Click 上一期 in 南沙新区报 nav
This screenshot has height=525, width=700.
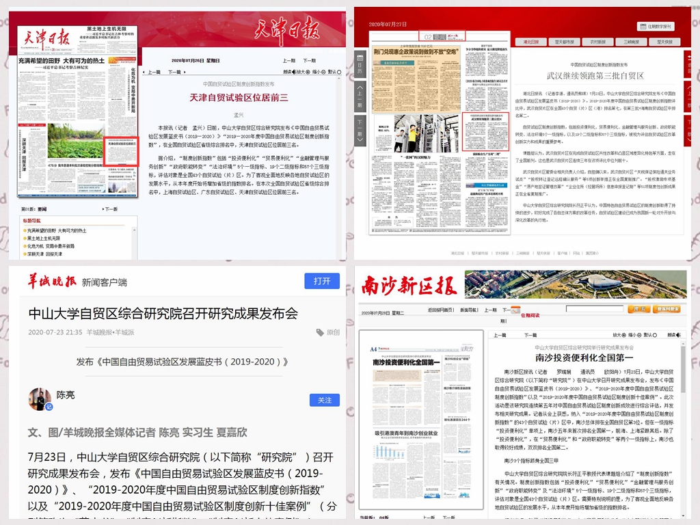click(490, 310)
